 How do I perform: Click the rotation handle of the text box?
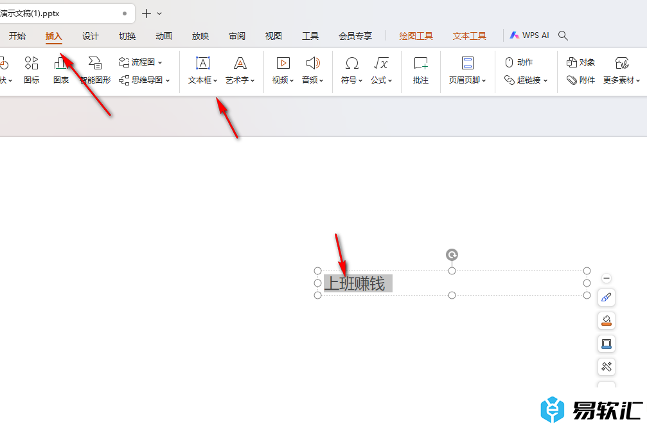452,254
